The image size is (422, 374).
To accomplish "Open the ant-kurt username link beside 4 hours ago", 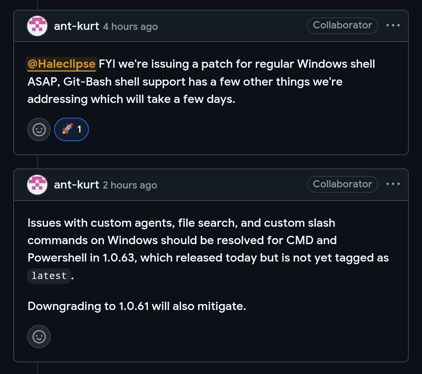I will click(x=76, y=26).
